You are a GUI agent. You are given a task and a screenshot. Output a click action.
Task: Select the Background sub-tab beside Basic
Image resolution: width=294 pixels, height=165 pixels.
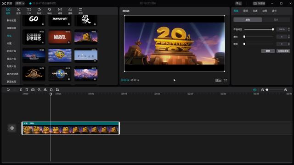(x=276, y=20)
